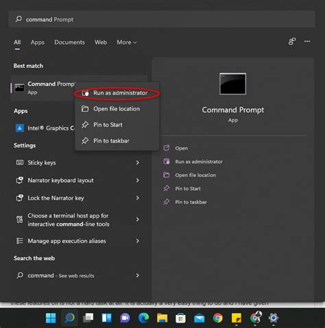
Task: Click the Narrator keyboard layout icon
Action: tap(20, 180)
